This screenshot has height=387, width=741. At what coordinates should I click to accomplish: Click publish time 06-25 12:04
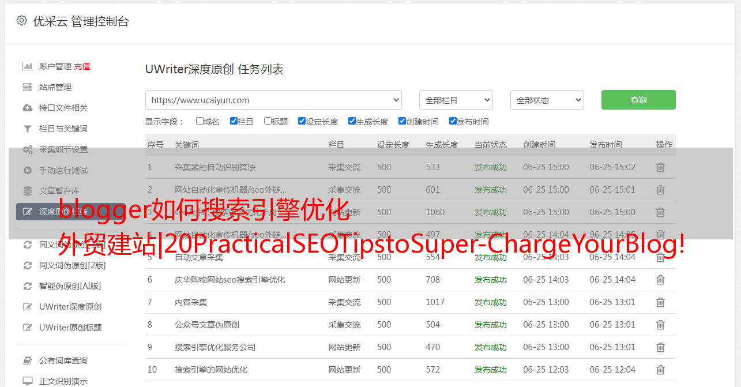click(x=612, y=370)
